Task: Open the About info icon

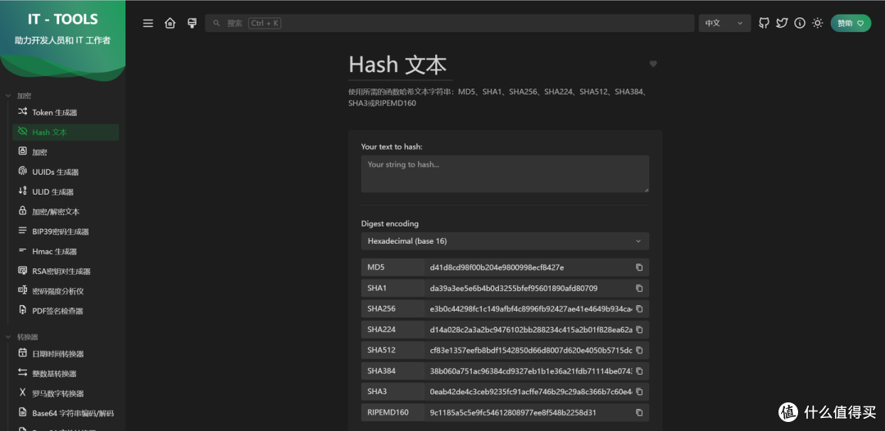Action: click(799, 23)
